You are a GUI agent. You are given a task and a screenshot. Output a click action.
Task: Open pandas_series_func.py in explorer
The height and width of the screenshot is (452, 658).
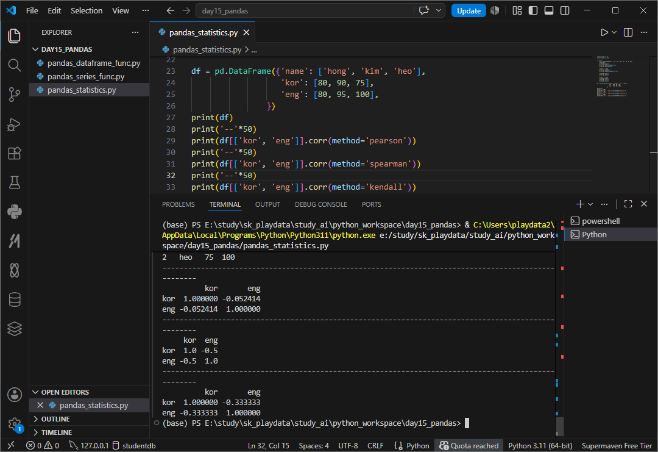(86, 76)
